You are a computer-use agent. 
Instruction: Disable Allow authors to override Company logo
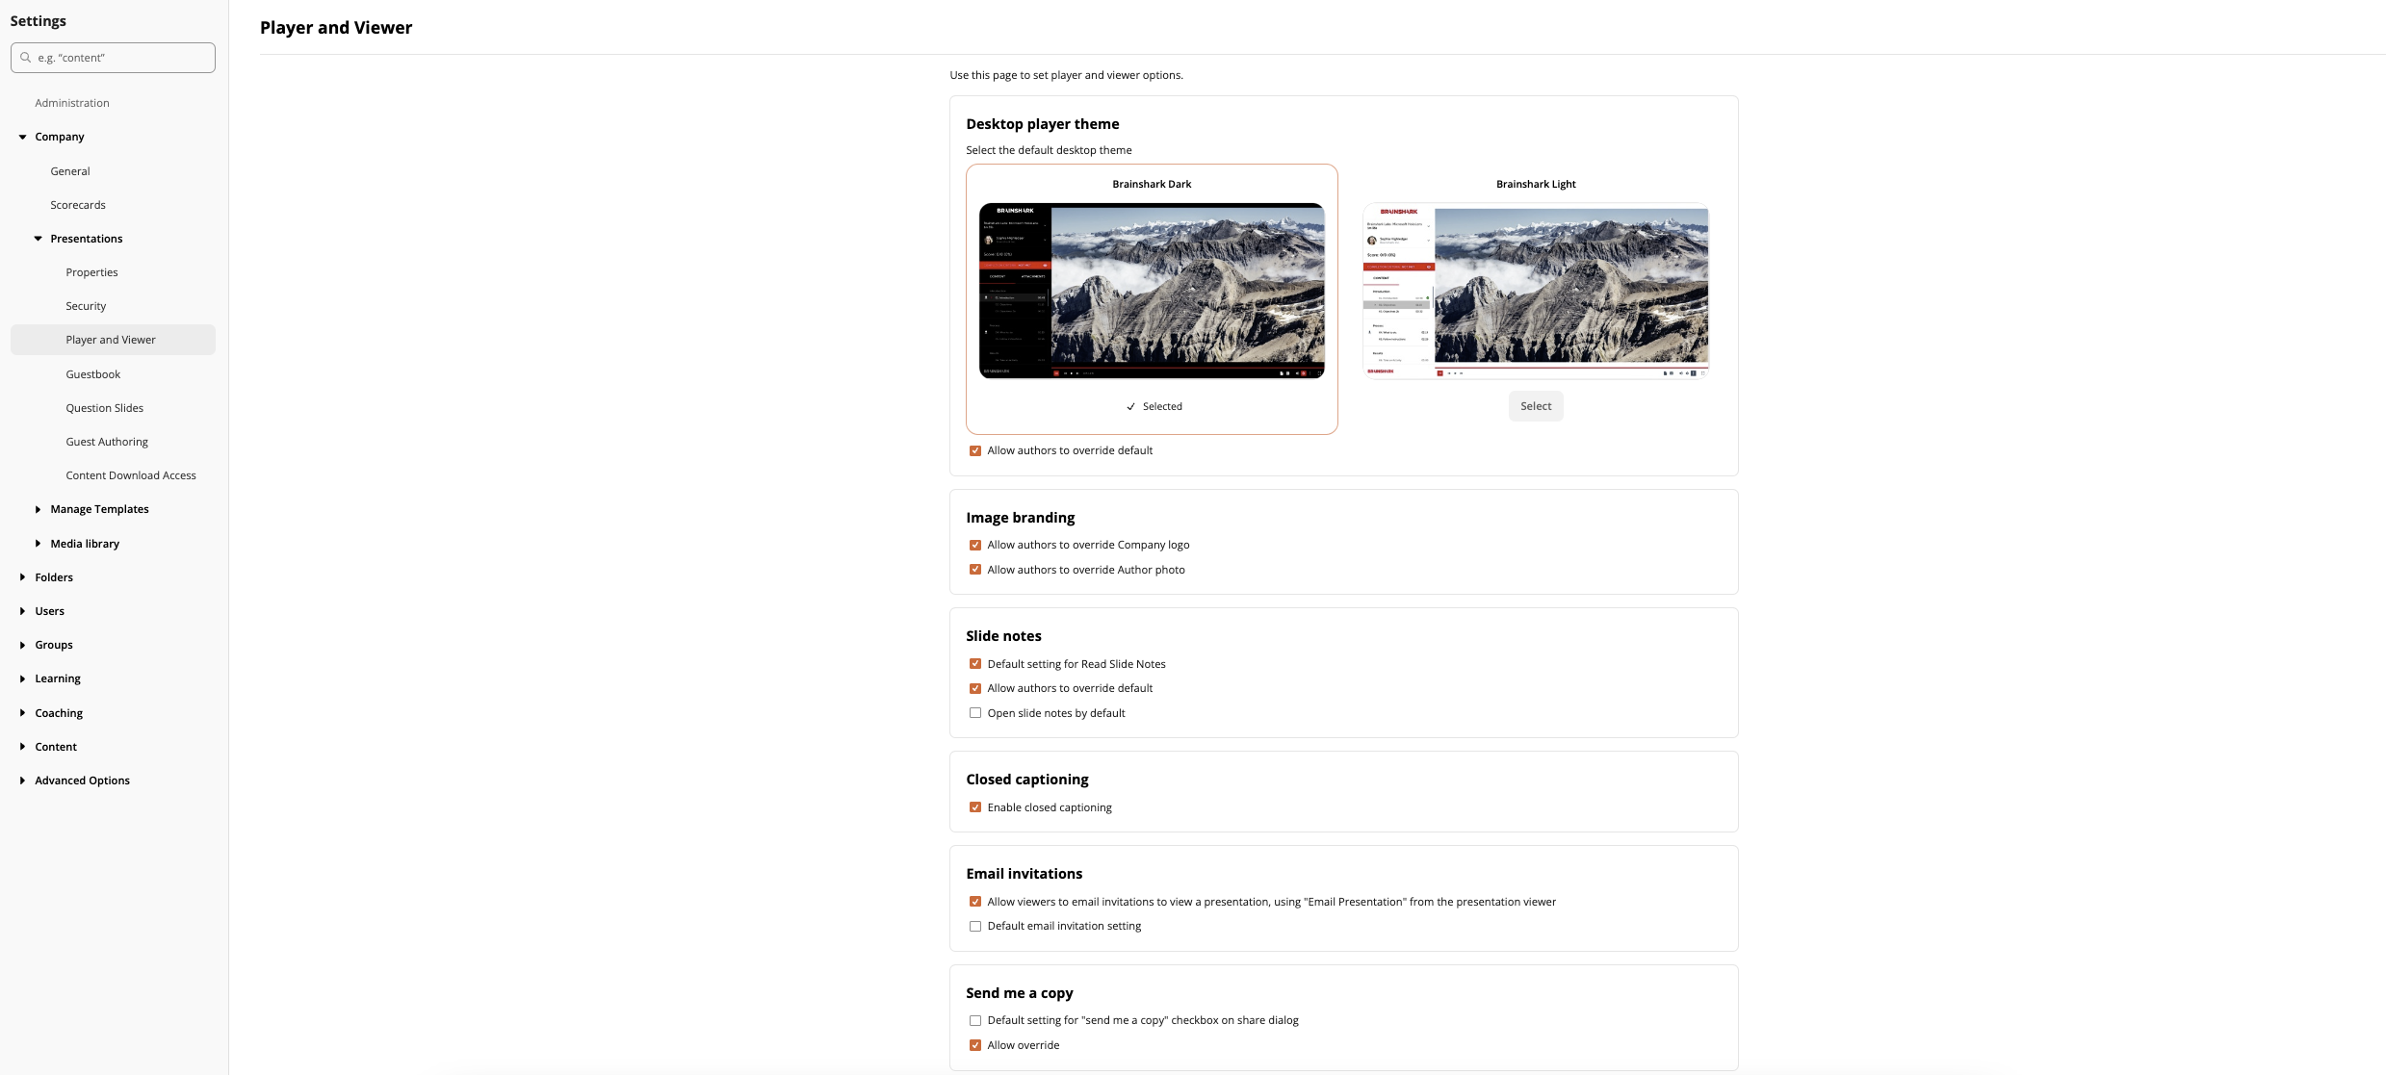point(974,545)
